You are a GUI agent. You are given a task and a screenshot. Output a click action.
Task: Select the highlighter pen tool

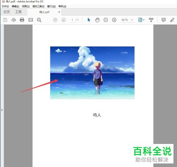coord(172,20)
